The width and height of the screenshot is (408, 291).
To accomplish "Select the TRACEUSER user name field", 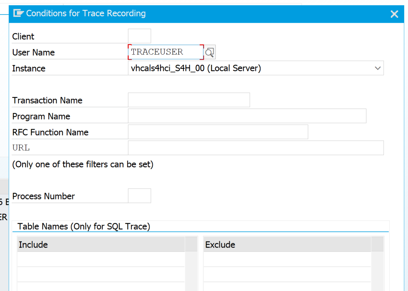I will [165, 52].
